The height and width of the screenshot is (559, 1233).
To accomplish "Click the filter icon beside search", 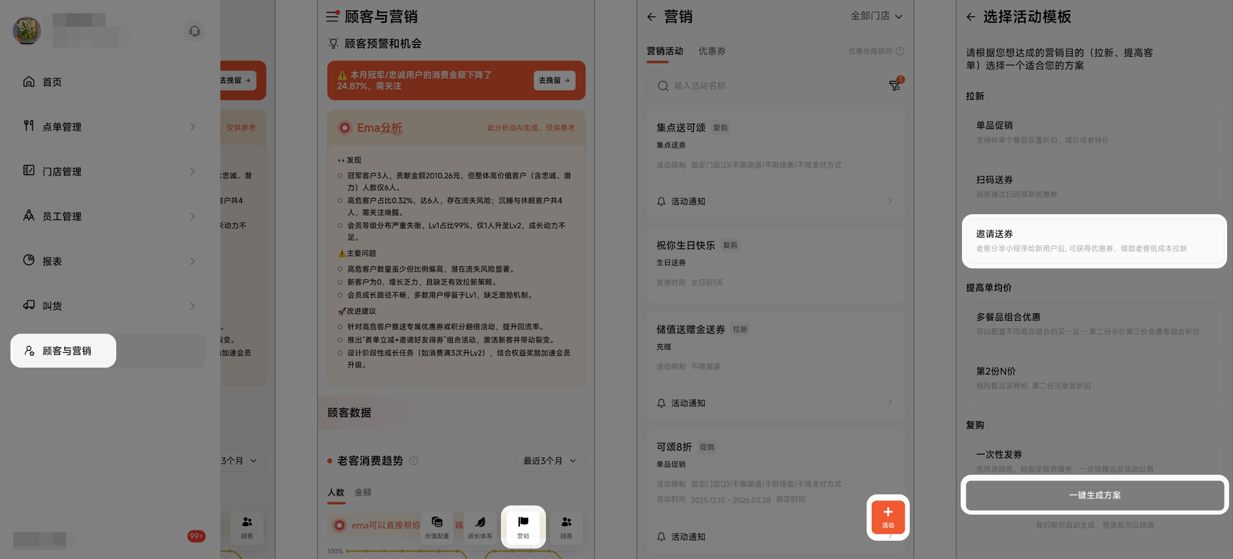I will 895,86.
